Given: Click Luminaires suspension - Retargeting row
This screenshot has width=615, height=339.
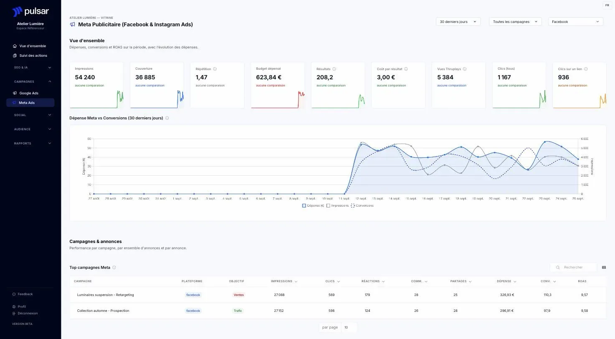Looking at the screenshot, I should [x=338, y=295].
